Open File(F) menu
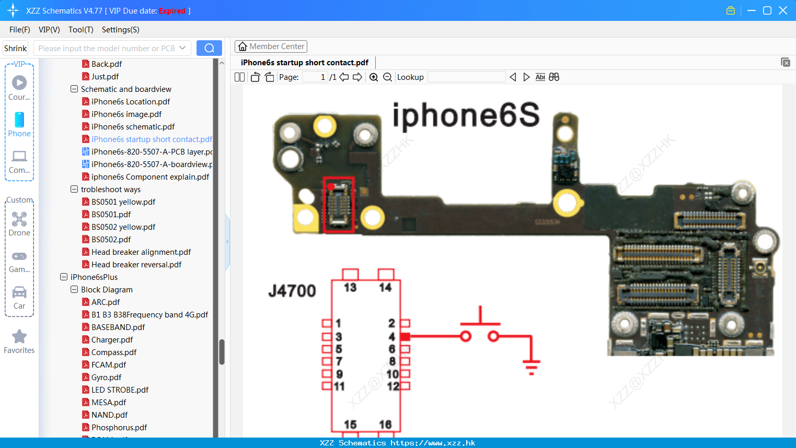The image size is (796, 448). click(20, 29)
